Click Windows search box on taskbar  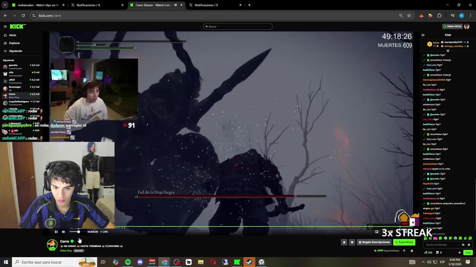[54, 262]
